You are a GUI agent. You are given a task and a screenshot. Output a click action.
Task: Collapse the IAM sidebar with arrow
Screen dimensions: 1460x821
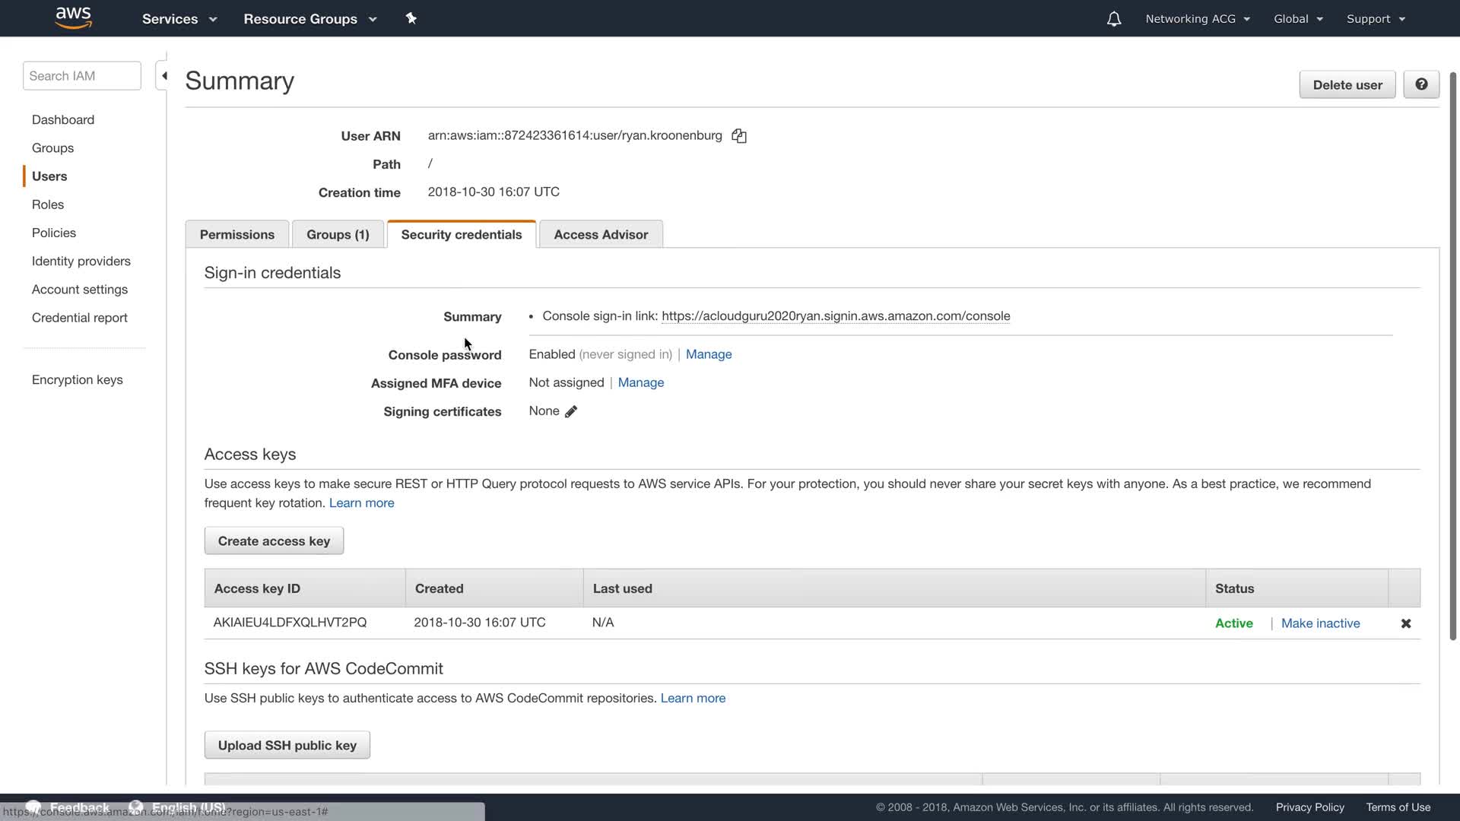(x=163, y=76)
